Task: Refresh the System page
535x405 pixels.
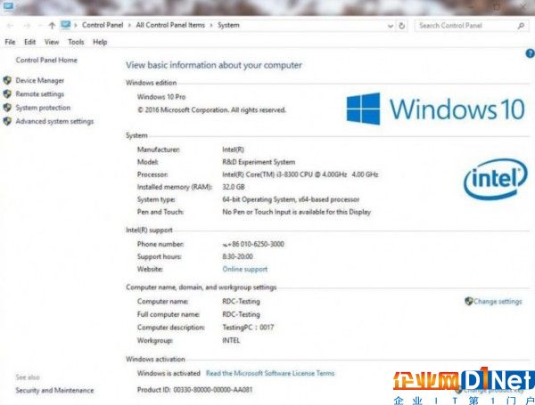Action: click(x=402, y=26)
